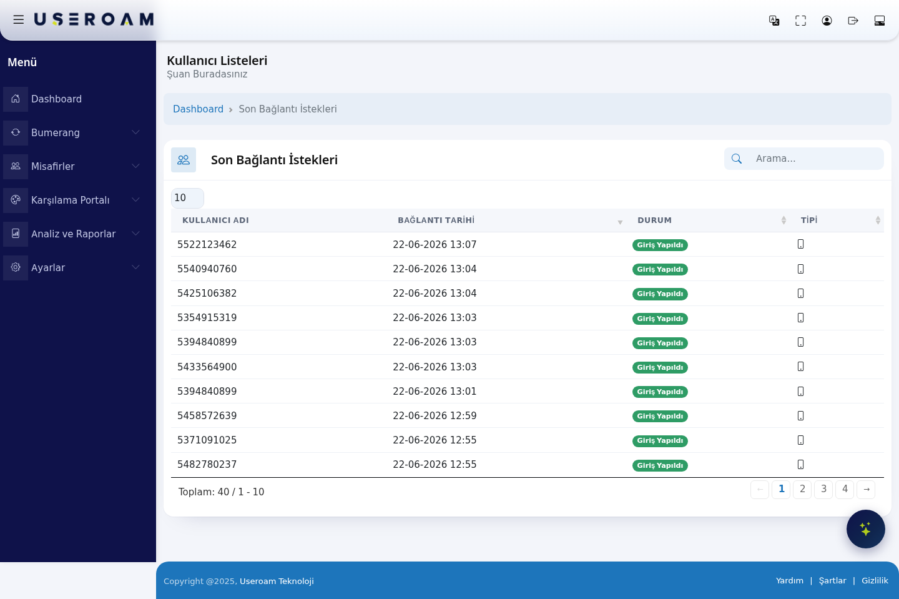
Task: Sort by Tipi column arrows
Action: [x=878, y=220]
